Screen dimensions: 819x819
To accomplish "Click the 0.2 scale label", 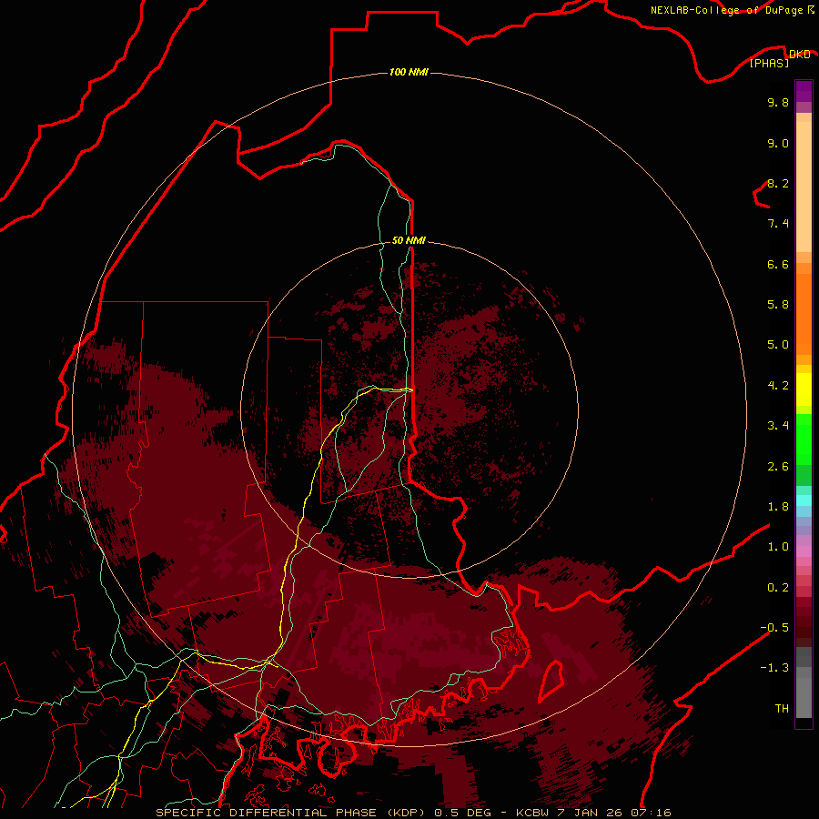I will coord(778,588).
